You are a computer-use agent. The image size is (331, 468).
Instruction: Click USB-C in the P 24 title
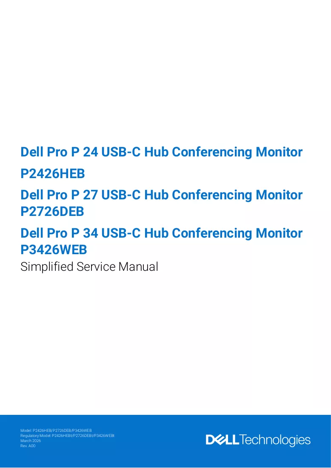tap(121, 152)
